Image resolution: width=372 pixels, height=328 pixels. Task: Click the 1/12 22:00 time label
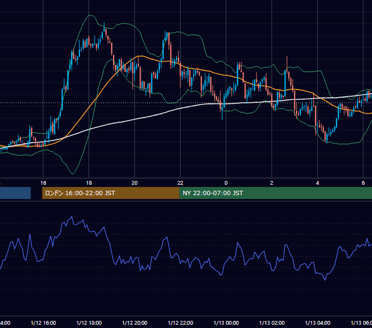tap(181, 323)
